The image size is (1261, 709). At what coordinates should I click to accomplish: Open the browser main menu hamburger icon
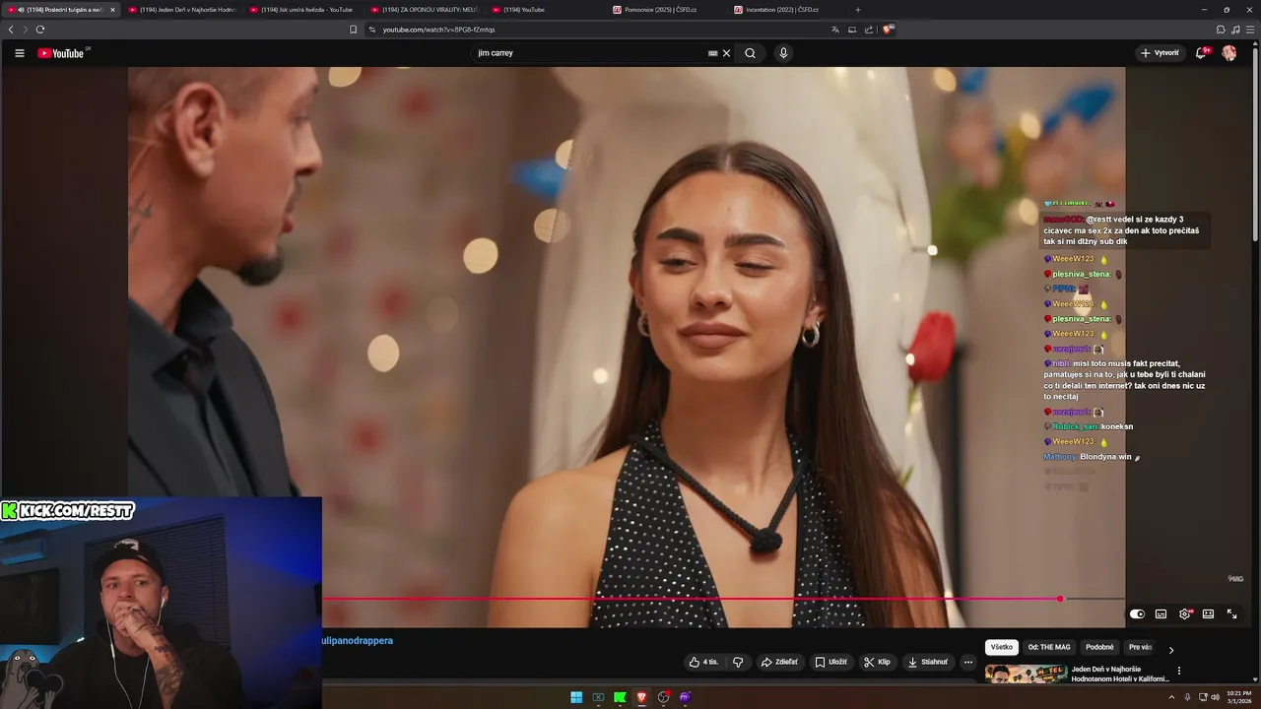coord(1250,30)
